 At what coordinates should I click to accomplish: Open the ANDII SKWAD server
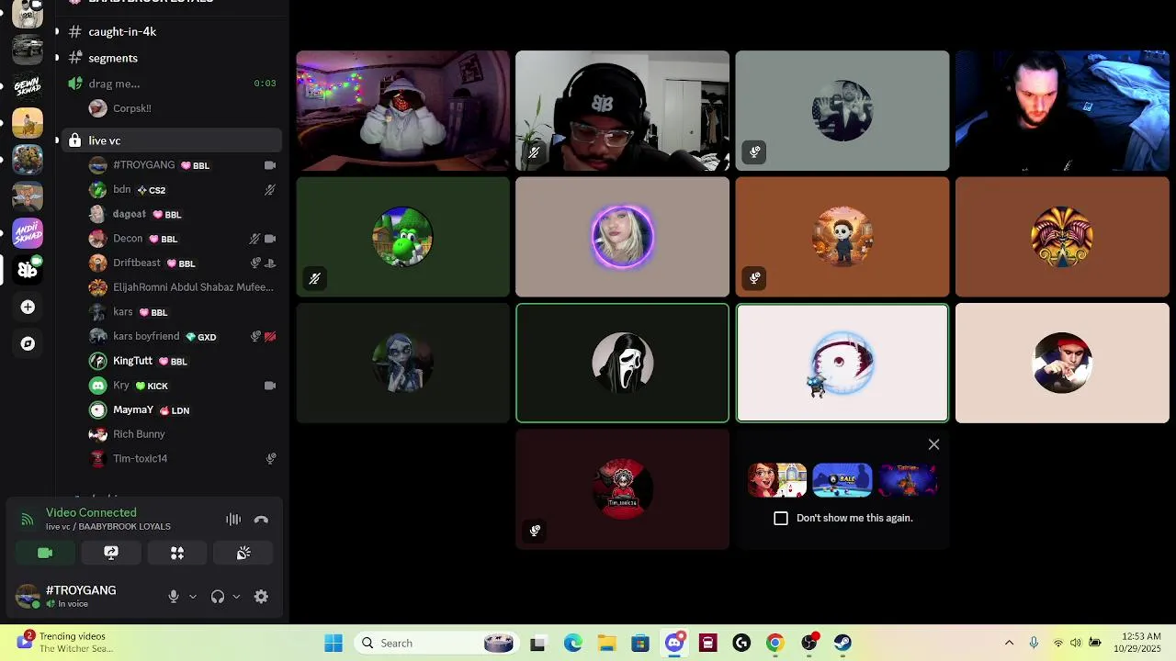tap(28, 233)
